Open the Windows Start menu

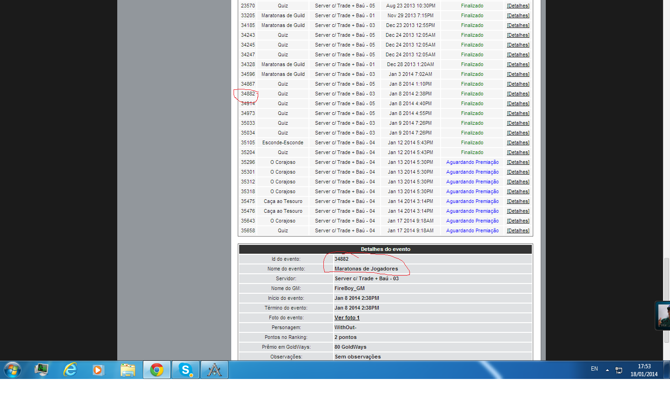(x=13, y=370)
